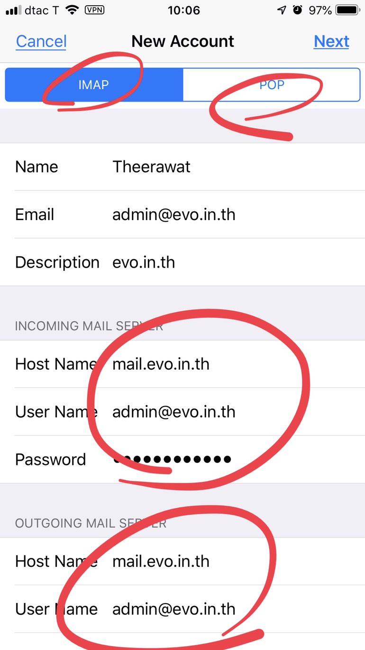Tap the alarm clock status icon

click(x=297, y=10)
